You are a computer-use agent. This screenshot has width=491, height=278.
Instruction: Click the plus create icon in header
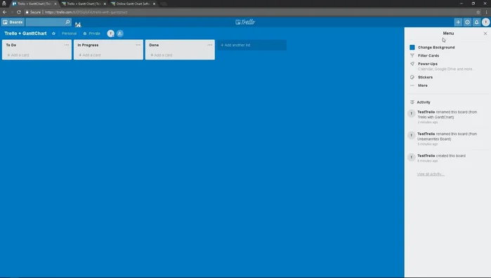tap(458, 22)
